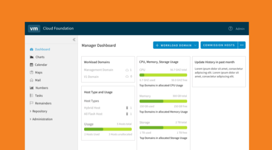The image size is (272, 150).
Task: Click Update History in past month heading
Action: 215,62
